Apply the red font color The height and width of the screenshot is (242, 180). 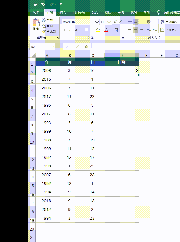(106, 30)
